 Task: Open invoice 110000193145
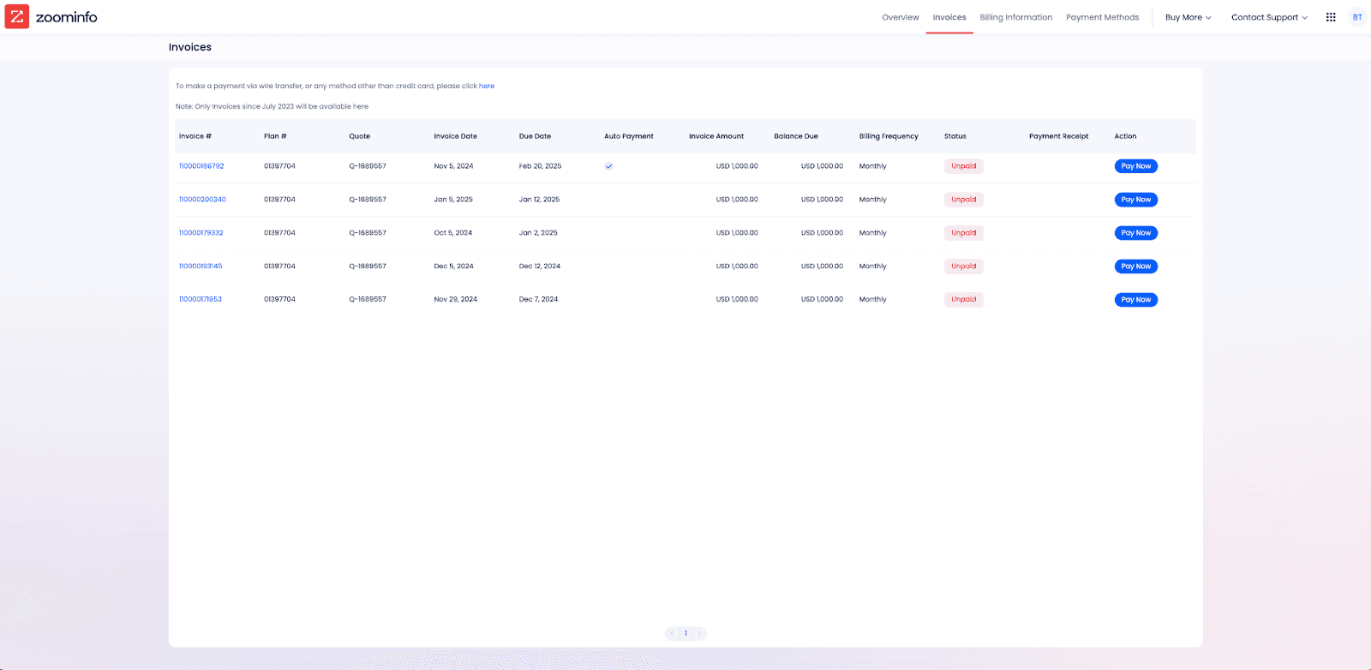[201, 266]
